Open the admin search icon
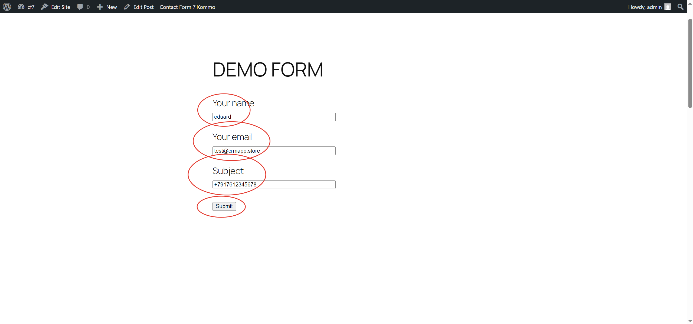 tap(680, 7)
